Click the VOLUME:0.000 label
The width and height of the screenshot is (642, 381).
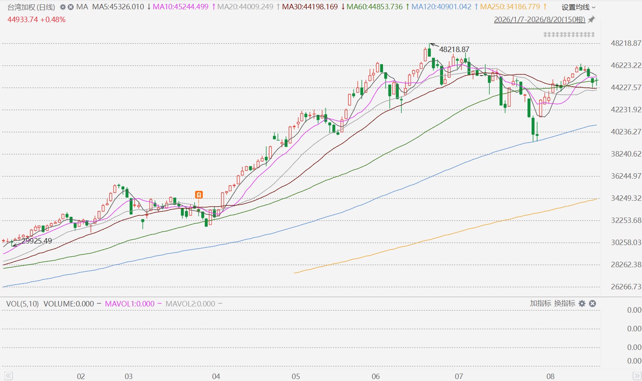point(69,304)
